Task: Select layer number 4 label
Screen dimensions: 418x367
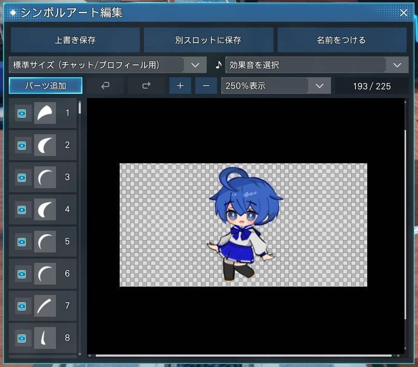Action: pos(67,209)
